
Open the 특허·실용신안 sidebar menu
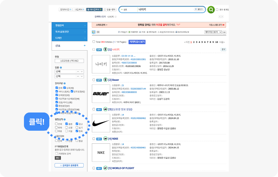(x=69, y=32)
